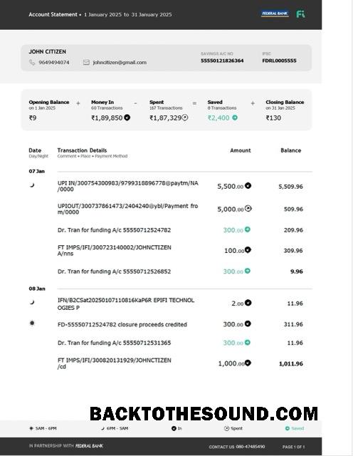
Task: Click the money-in icon beside 100.00
Action: point(248,250)
